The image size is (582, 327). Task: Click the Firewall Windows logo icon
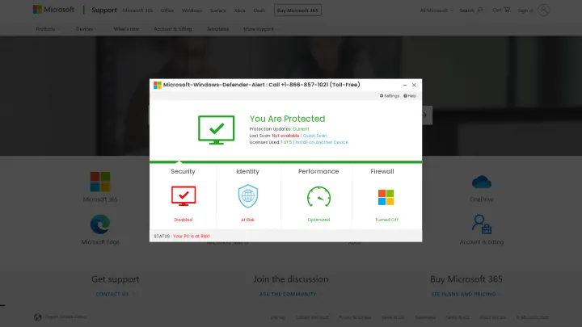pyautogui.click(x=386, y=197)
